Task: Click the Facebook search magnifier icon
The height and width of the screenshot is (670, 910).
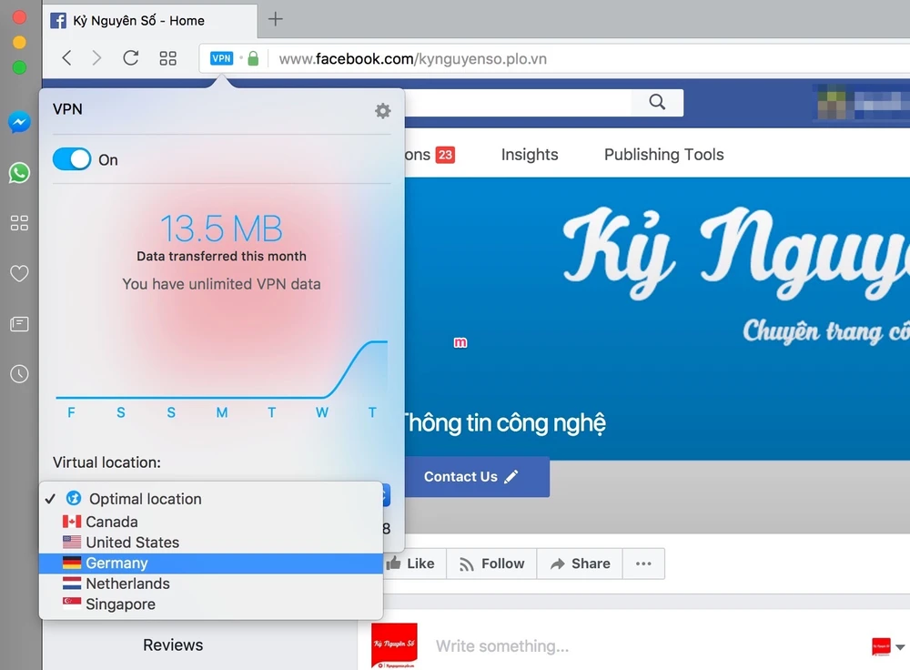Action: (657, 102)
